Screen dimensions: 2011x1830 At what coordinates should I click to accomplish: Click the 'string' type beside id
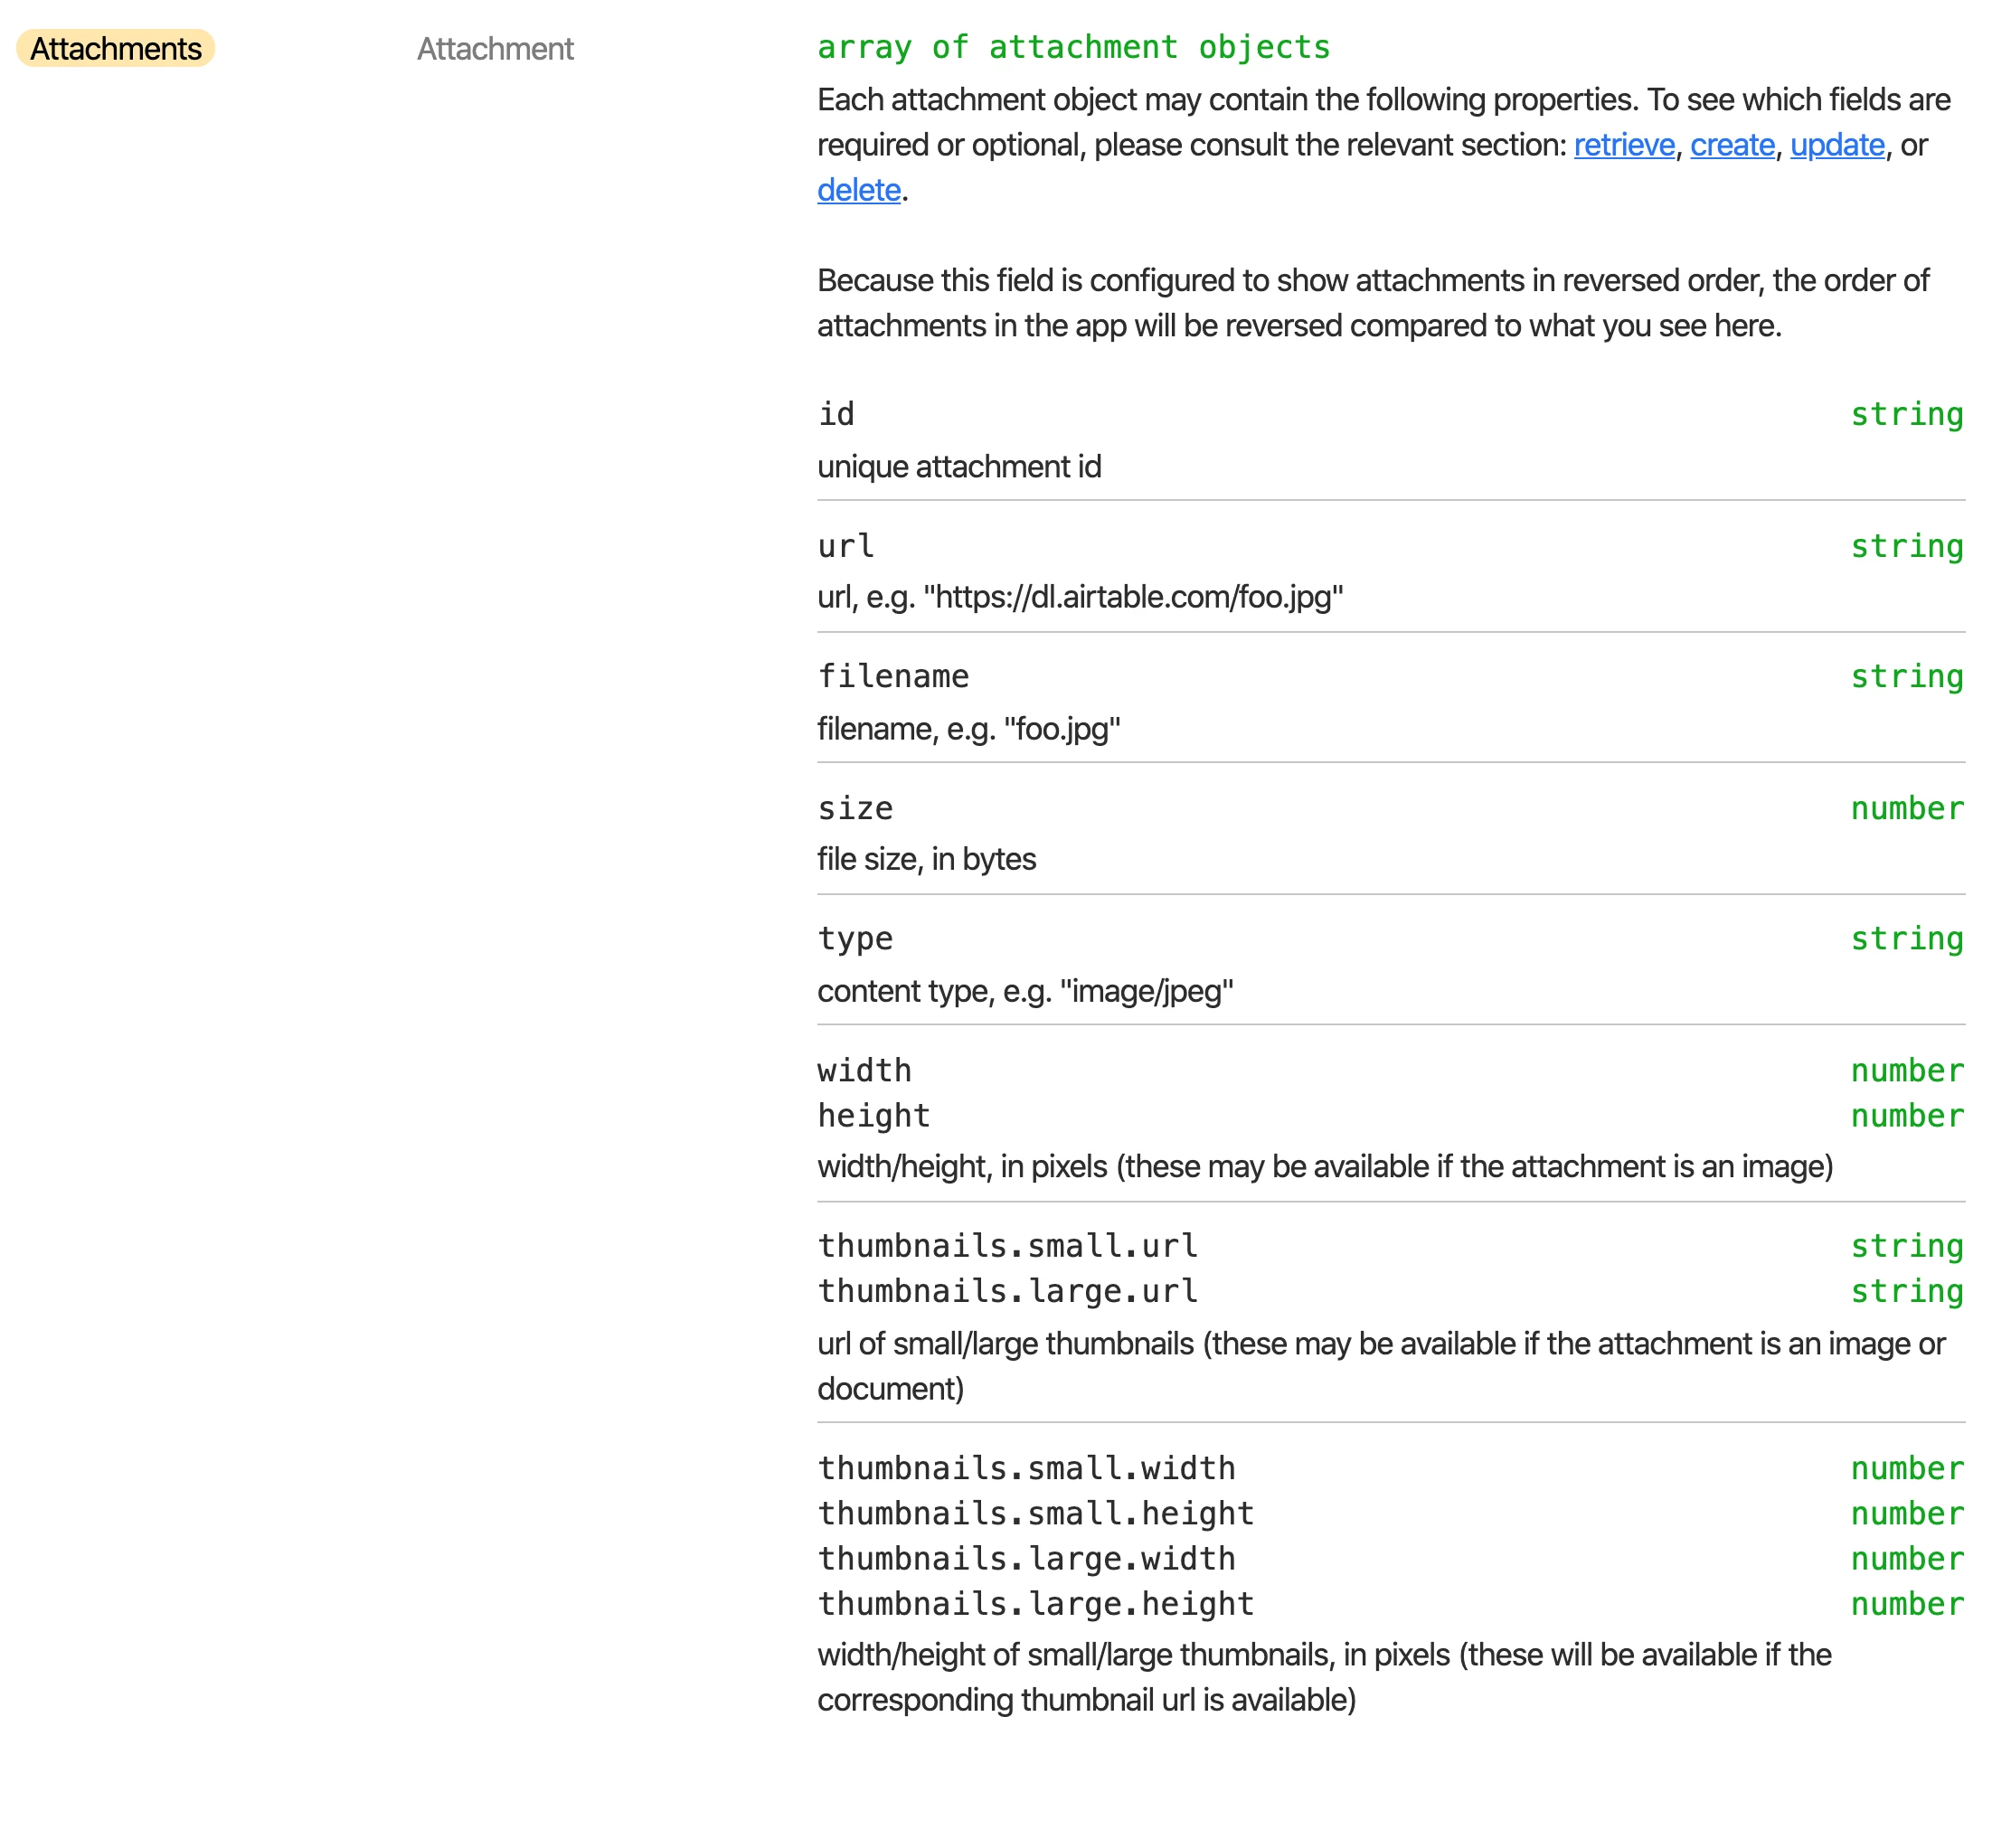click(1907, 414)
